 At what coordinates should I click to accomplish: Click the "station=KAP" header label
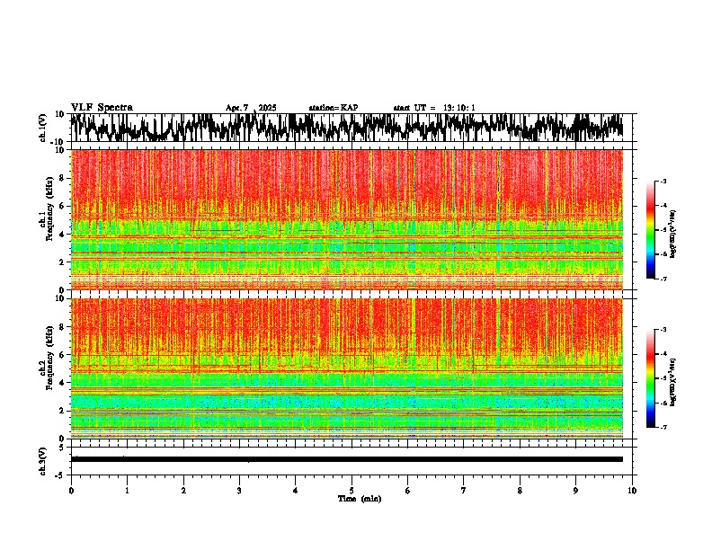click(x=334, y=108)
